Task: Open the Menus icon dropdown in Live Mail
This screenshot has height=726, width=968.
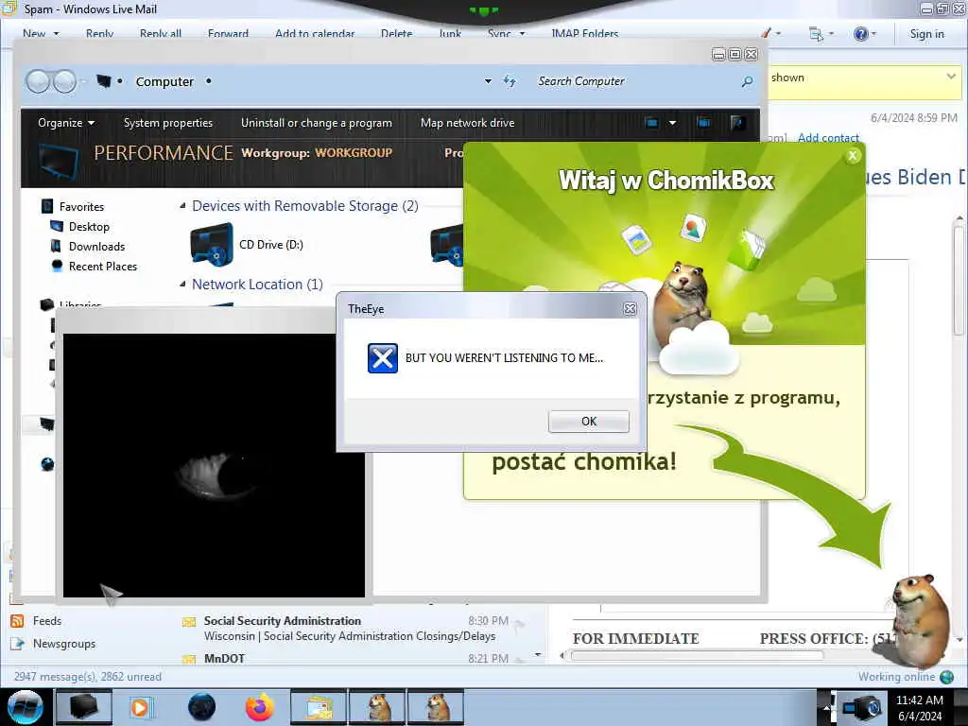Action: [x=821, y=34]
